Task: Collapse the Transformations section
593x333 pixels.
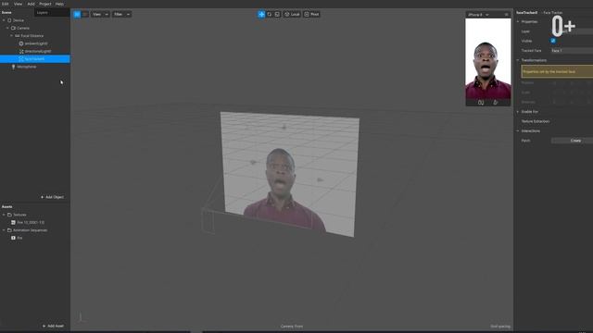Action: tap(518, 60)
